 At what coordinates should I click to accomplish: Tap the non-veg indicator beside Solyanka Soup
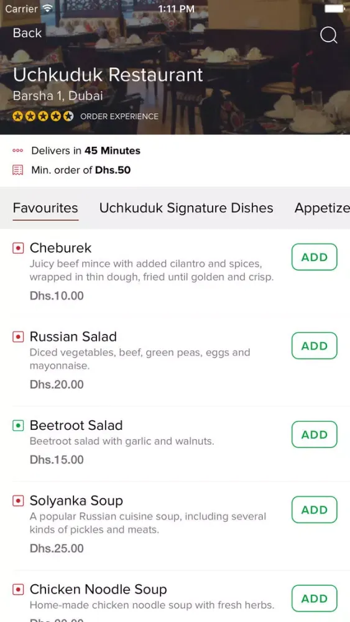point(18,501)
